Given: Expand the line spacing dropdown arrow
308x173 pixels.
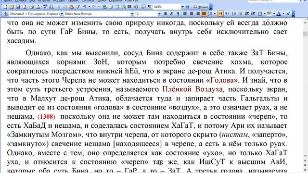Looking at the screenshot, I should (x=215, y=13).
